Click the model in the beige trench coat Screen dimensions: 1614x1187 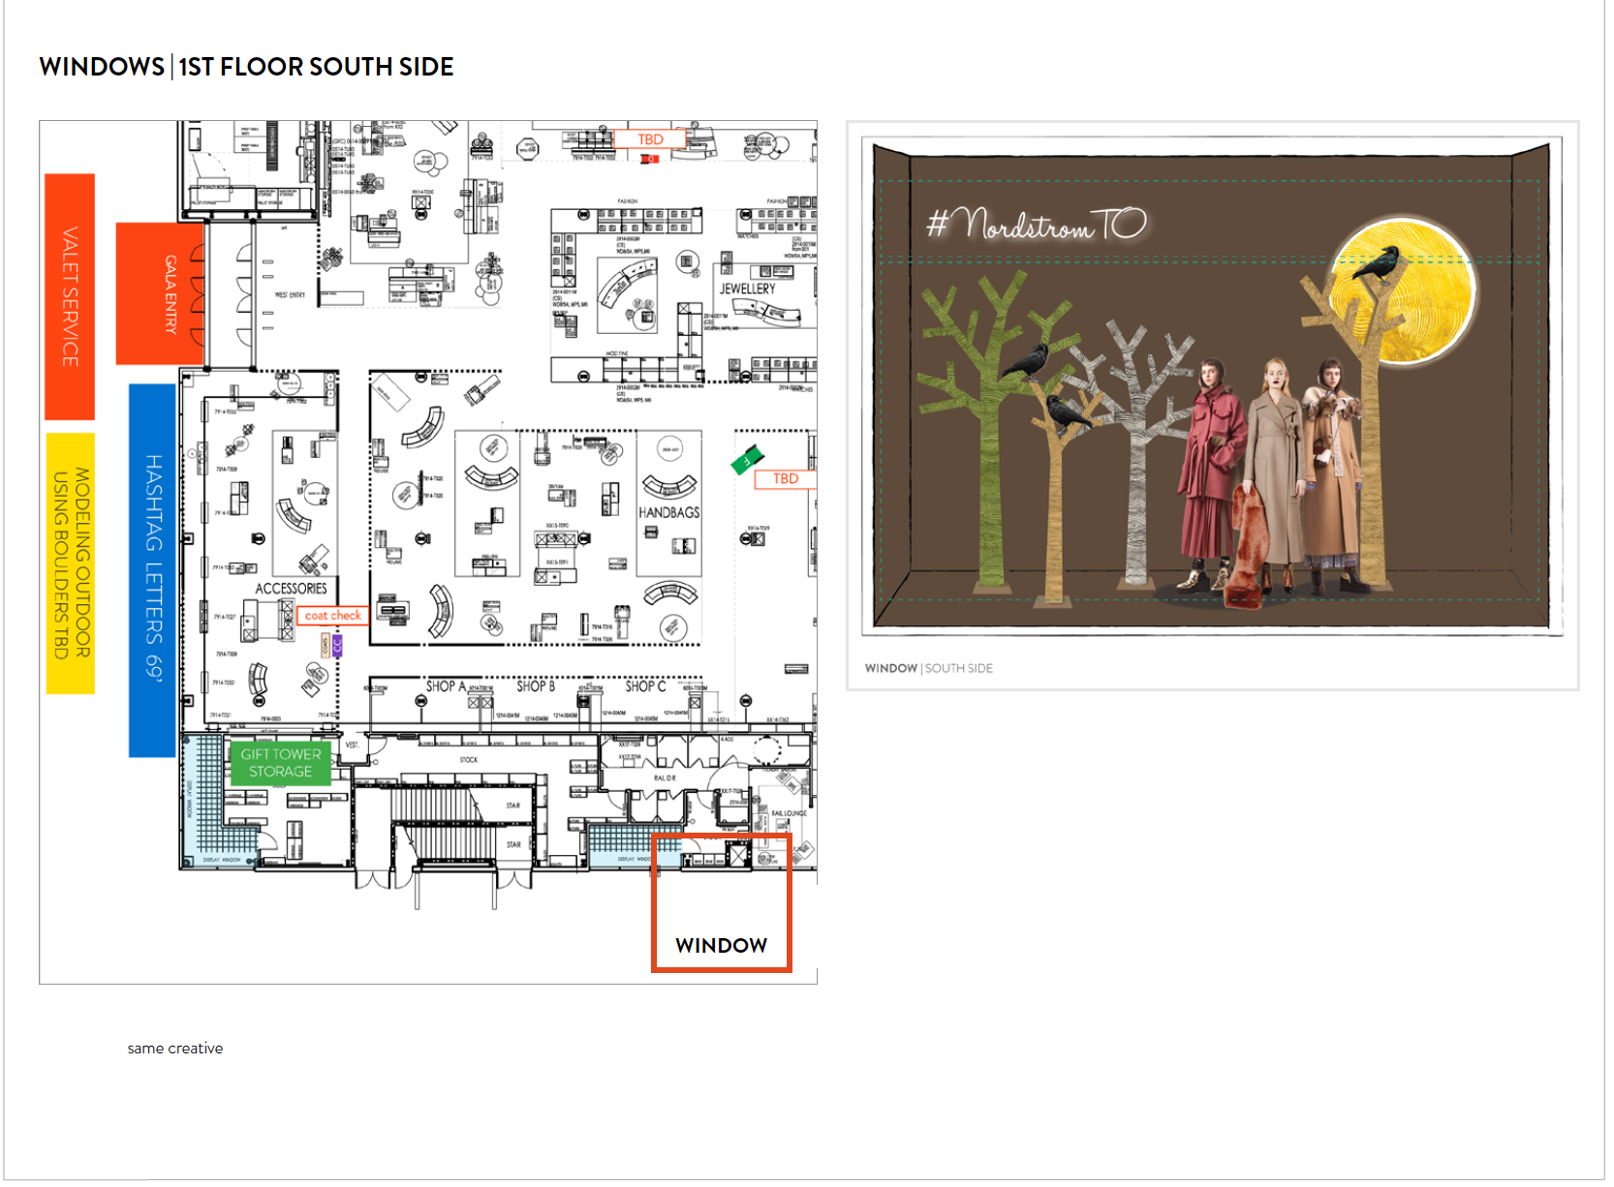[1275, 474]
